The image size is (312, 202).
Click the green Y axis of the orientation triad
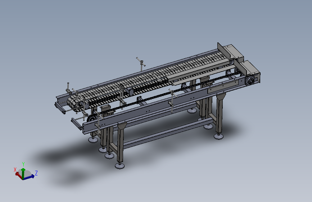(23, 173)
